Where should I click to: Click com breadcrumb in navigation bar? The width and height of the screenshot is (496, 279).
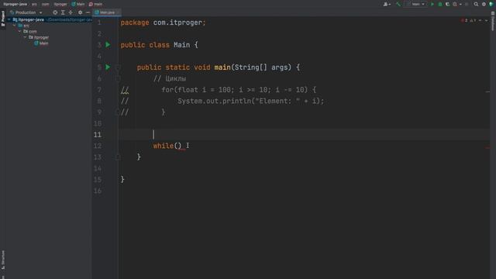pos(46,4)
